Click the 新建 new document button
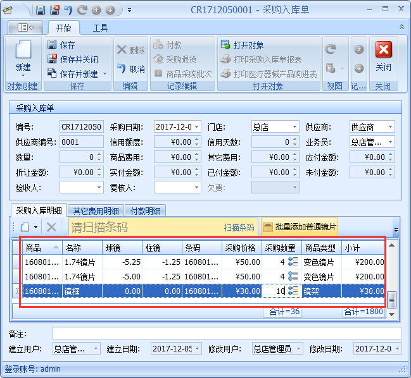The image size is (411, 378). click(x=23, y=58)
